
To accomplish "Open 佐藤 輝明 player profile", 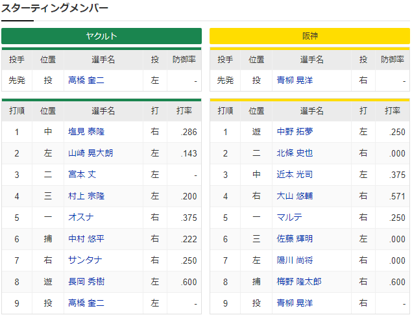I will point(295,239).
